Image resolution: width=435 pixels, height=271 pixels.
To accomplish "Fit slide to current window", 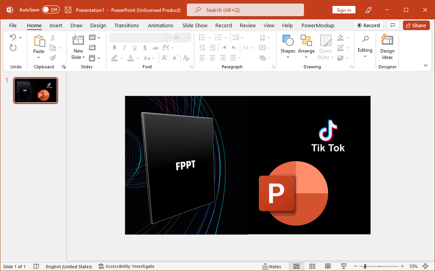I will (425, 266).
